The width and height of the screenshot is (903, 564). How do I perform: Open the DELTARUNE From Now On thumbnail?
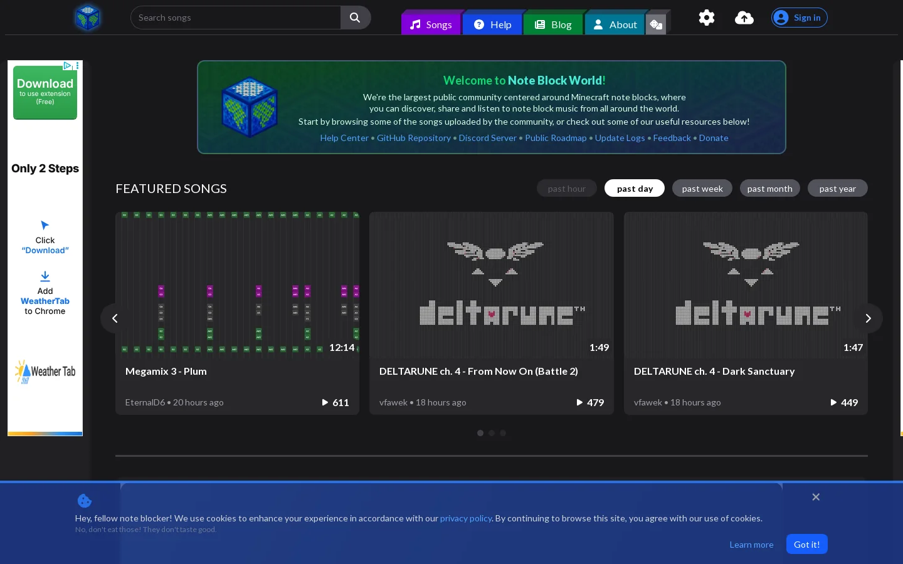(492, 285)
